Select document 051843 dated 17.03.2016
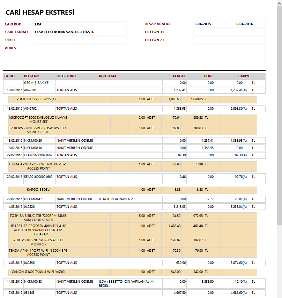Viewport: 282px width, 298px height. (30, 293)
